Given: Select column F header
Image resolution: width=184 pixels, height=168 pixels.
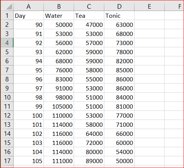Looking at the screenshot, I should (174, 6).
